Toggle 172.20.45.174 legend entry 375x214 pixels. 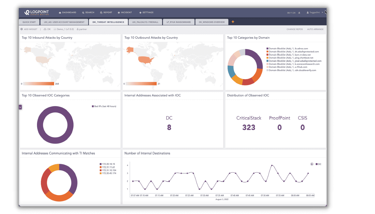108,173
